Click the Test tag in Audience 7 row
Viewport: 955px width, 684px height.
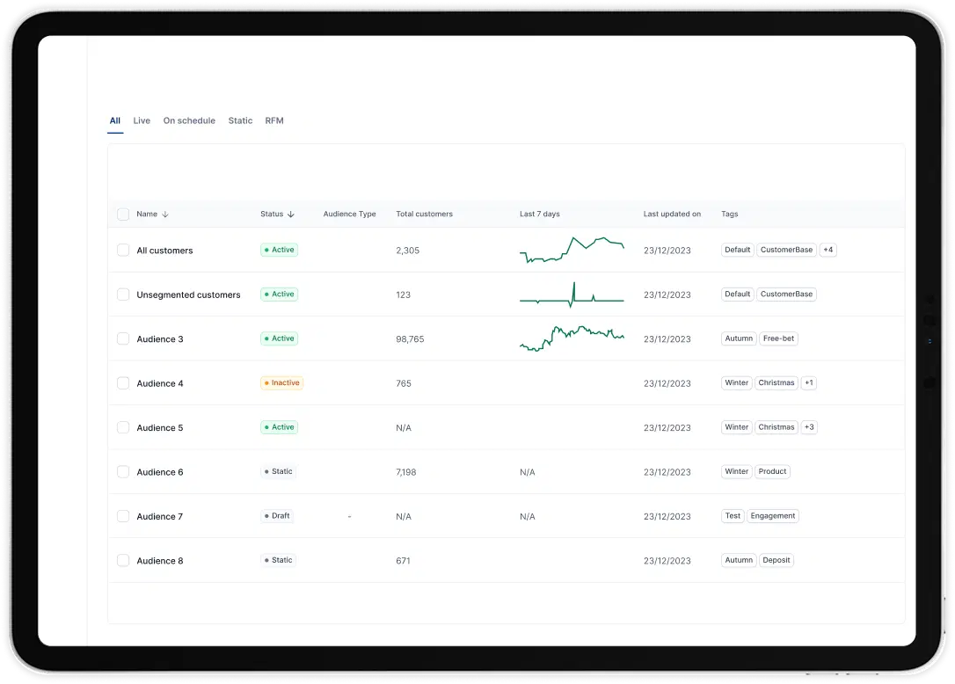pos(733,516)
